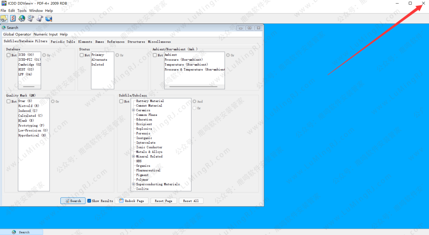This screenshot has height=235, width=429.
Task: Enable the Not checkbox under Database
Action: (9, 55)
